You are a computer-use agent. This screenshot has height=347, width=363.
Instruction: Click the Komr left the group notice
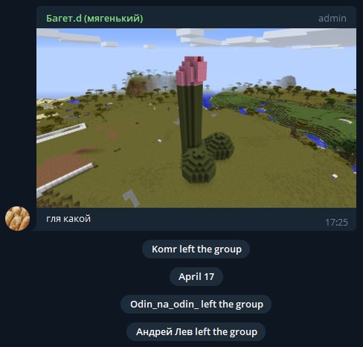point(196,249)
